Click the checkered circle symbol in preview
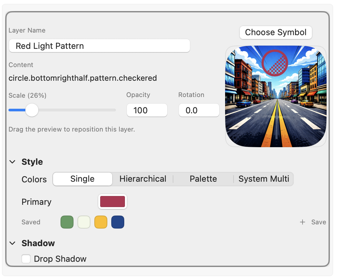337x280 pixels. click(275, 63)
